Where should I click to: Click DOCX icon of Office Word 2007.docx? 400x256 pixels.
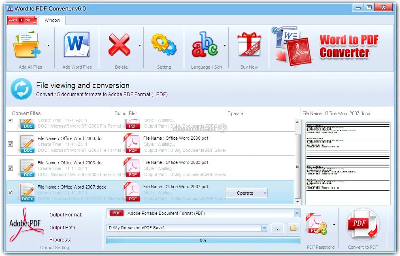point(27,192)
